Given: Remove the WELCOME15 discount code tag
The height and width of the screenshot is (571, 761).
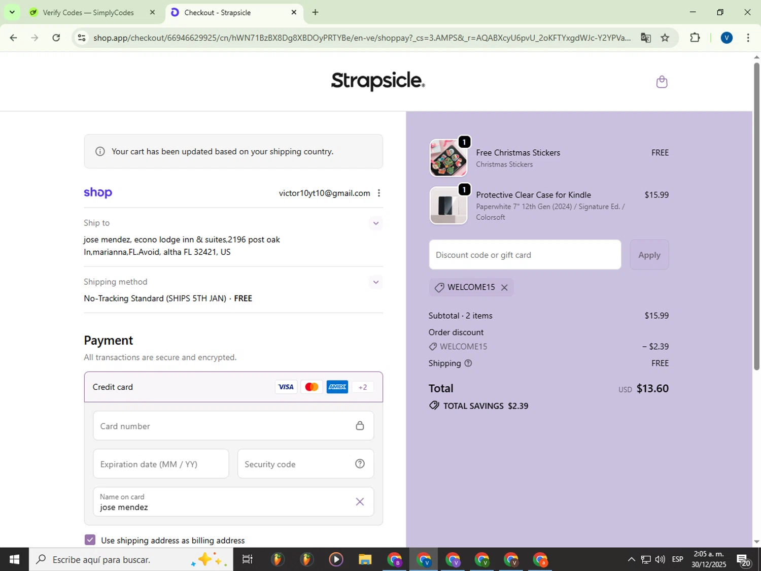Looking at the screenshot, I should click(504, 287).
